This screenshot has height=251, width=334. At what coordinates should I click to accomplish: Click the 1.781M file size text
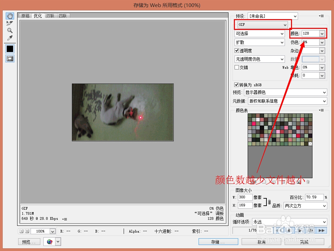click(28, 213)
